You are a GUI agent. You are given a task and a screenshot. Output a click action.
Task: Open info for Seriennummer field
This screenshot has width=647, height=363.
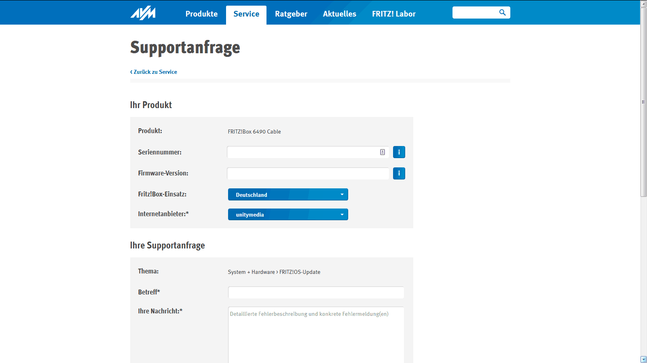click(399, 152)
